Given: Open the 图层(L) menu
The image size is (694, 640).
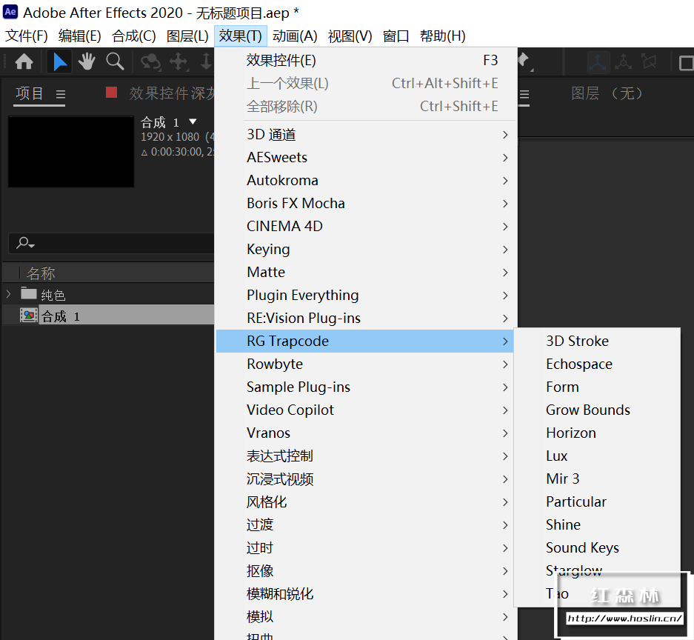Looking at the screenshot, I should (187, 36).
